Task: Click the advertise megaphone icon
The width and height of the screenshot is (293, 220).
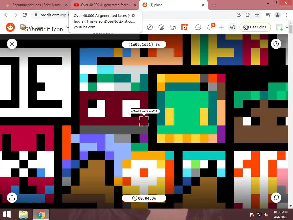Action: 232,27
